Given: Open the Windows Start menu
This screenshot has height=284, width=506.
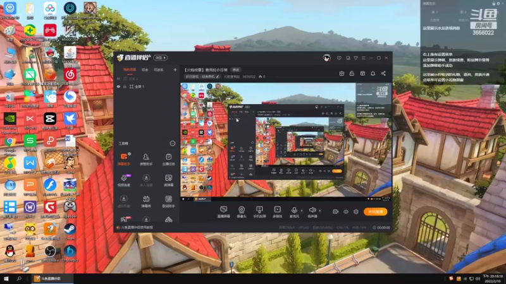Looking at the screenshot, I should (6, 278).
